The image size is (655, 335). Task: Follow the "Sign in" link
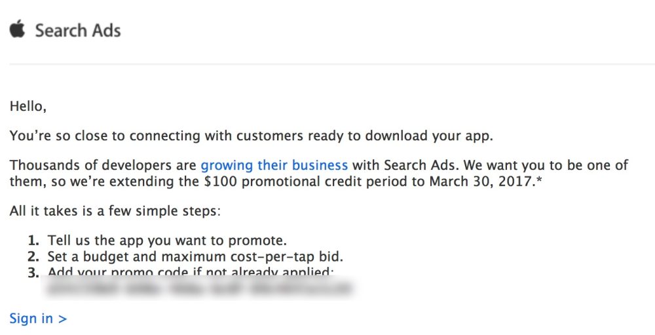point(38,319)
